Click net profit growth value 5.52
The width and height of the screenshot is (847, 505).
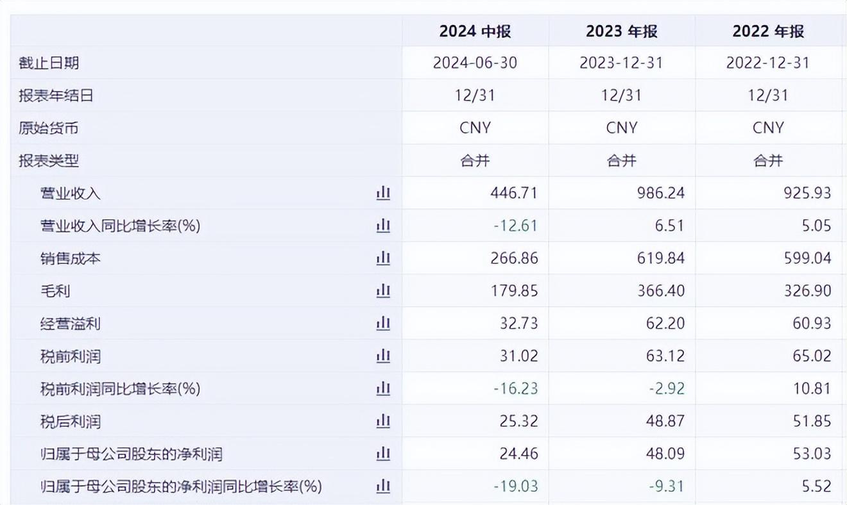coord(816,486)
